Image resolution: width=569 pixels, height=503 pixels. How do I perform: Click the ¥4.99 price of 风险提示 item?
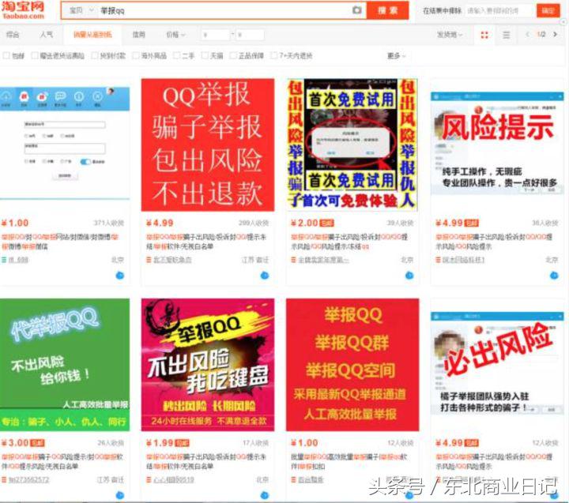[x=449, y=223]
